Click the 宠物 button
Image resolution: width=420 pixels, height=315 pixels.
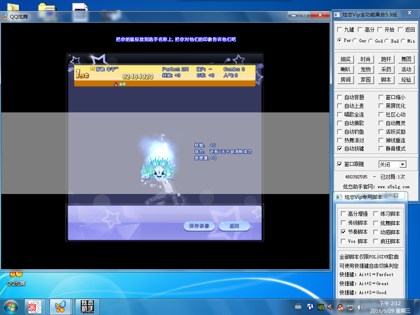tap(365, 69)
